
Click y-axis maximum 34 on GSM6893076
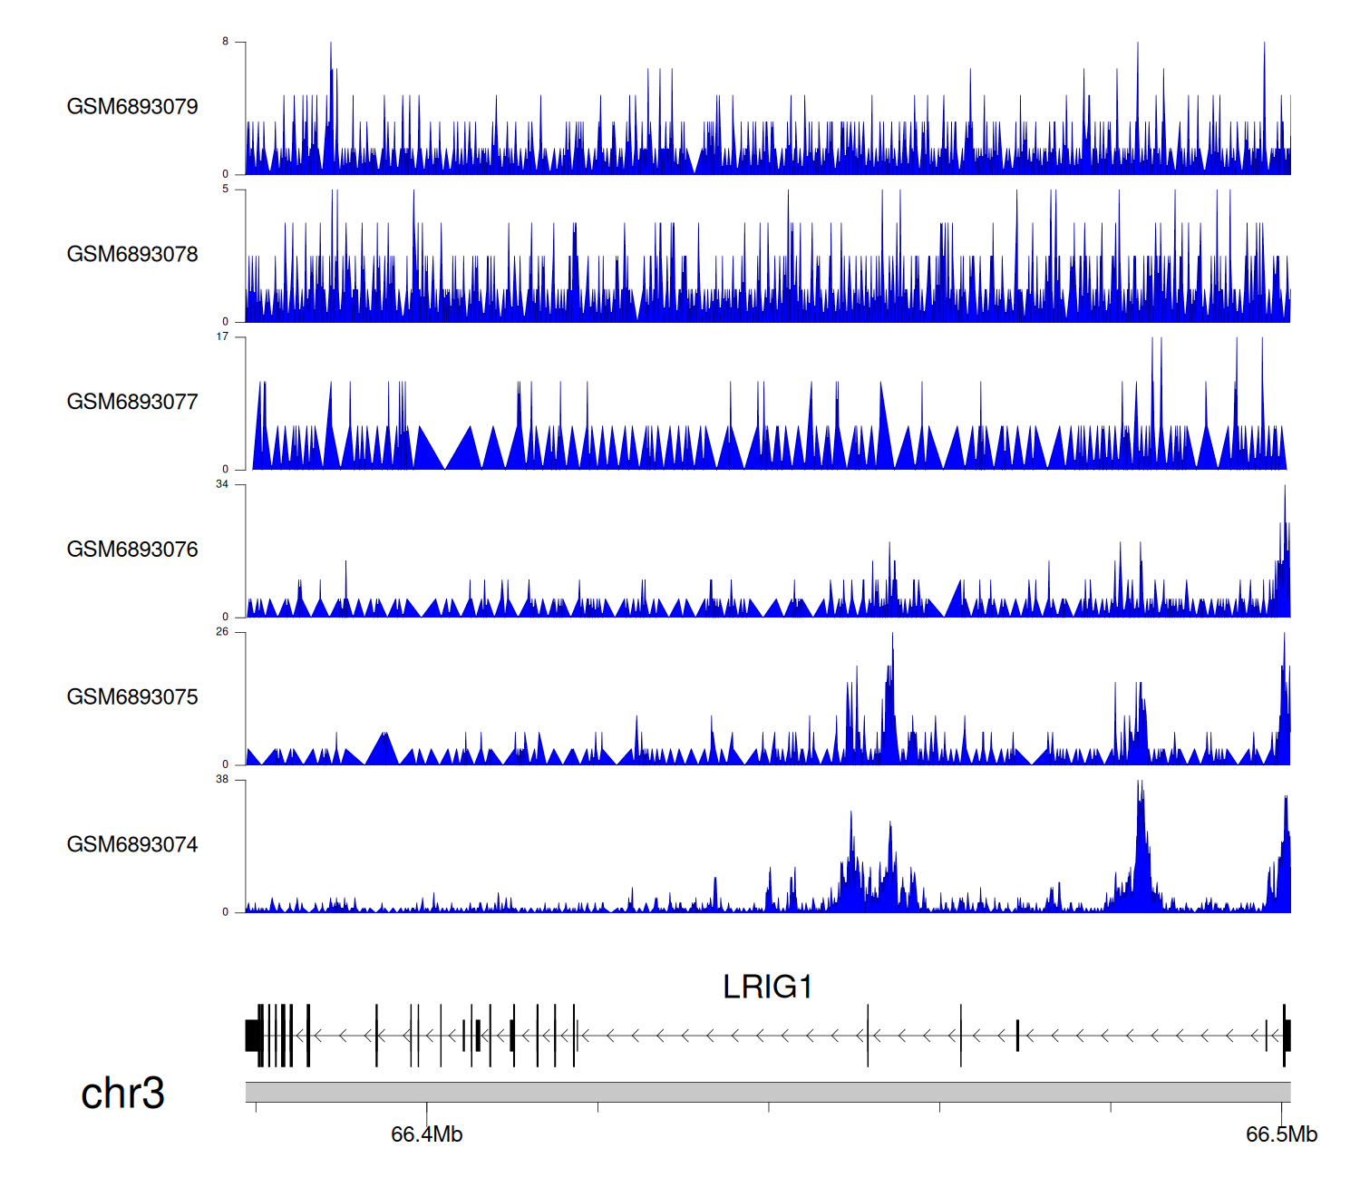(222, 484)
